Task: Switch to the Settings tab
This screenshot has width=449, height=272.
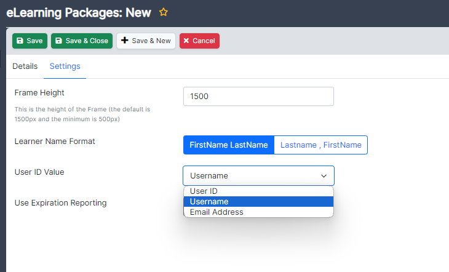Action: [x=65, y=66]
